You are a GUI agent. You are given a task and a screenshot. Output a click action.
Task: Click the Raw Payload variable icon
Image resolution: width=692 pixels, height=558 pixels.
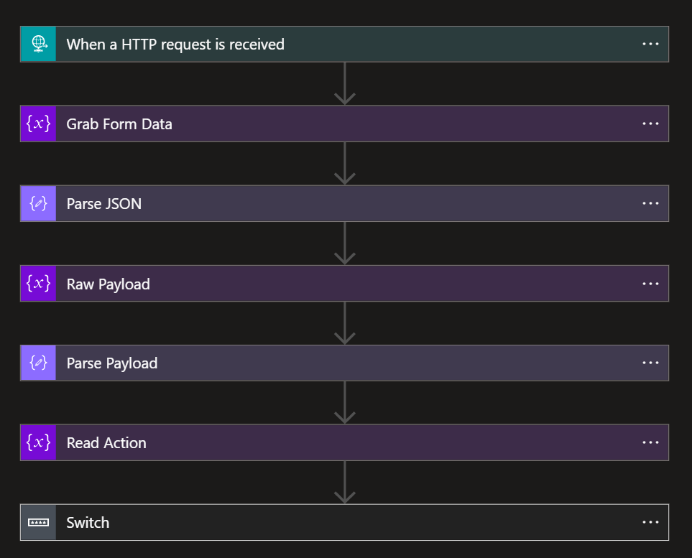pyautogui.click(x=38, y=284)
